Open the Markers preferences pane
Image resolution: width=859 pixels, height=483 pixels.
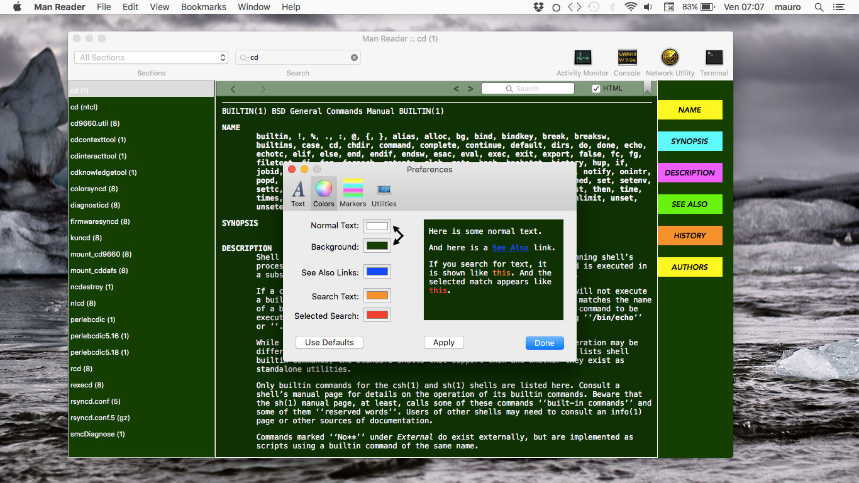353,193
